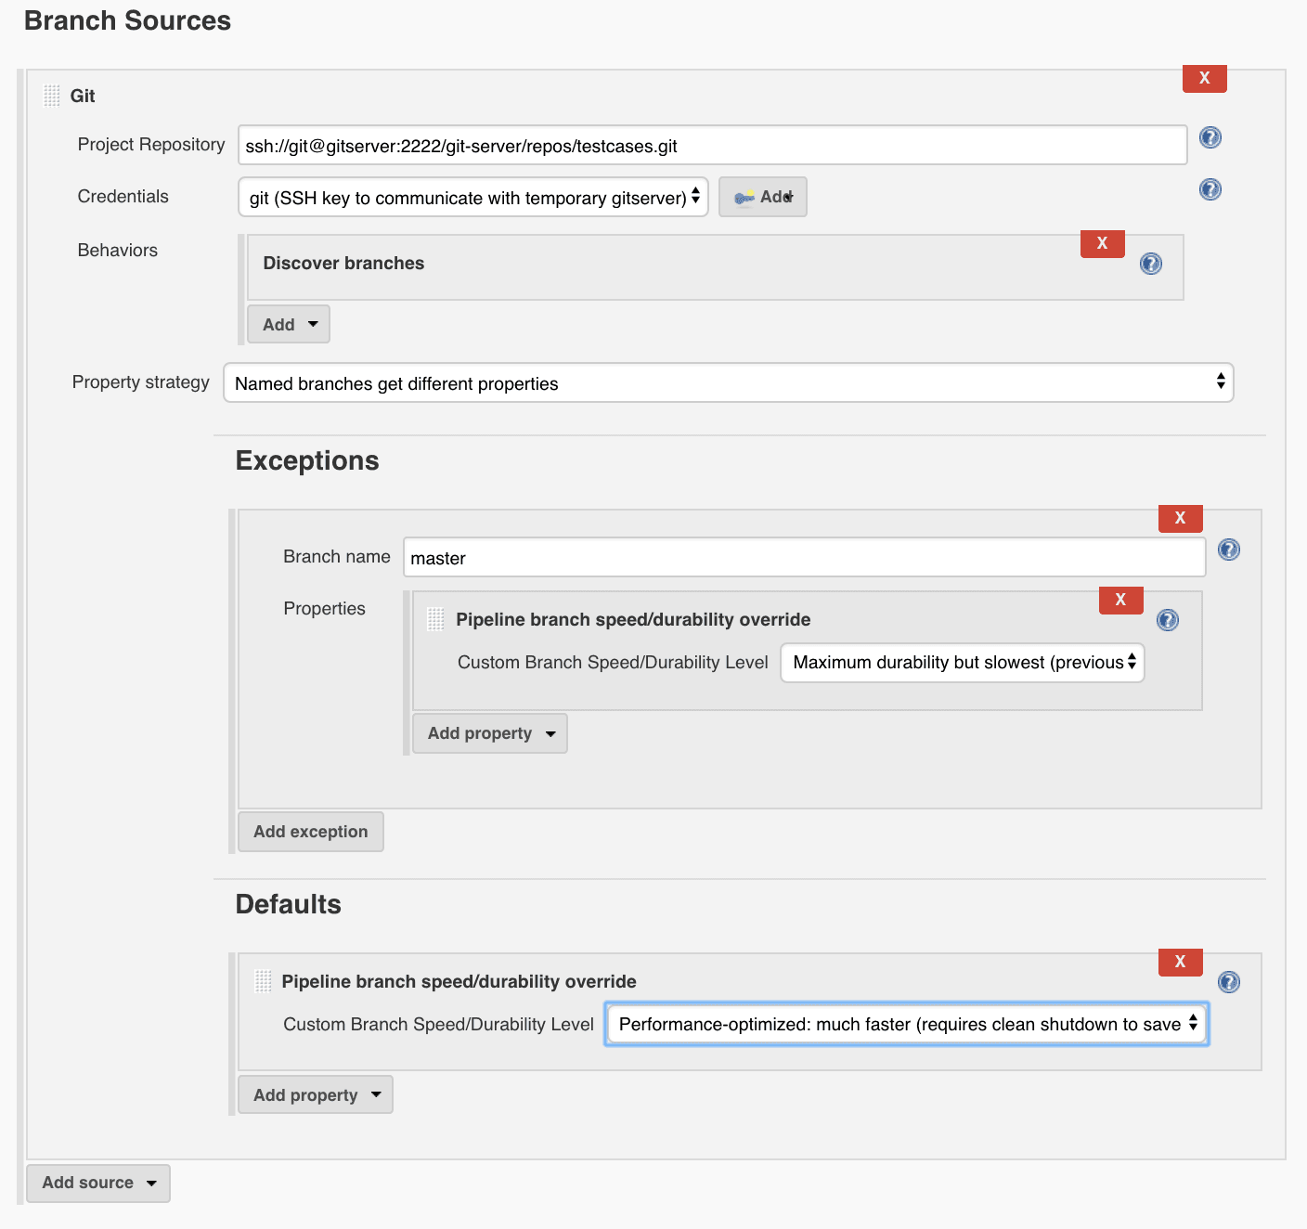Show help for Discover branches behavior

point(1150,264)
